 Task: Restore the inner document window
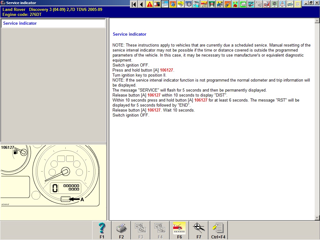tap(311, 3)
